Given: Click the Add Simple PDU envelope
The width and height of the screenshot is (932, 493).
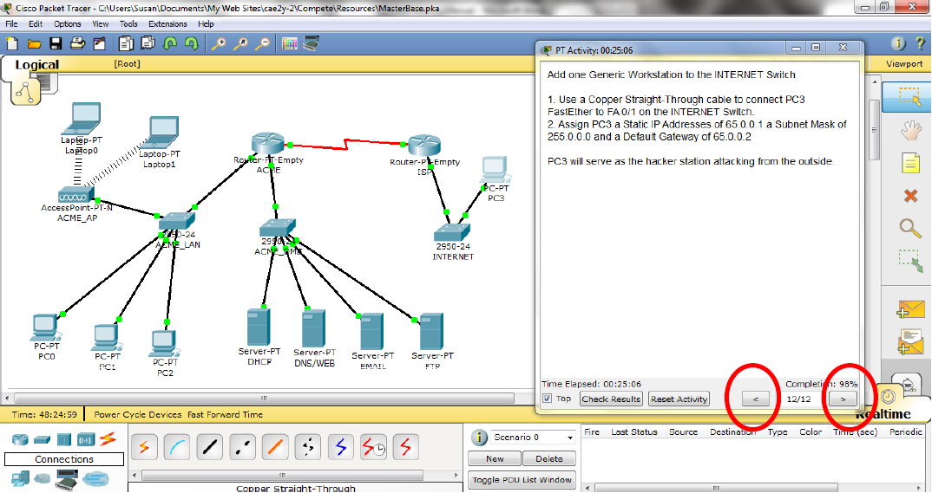Looking at the screenshot, I should click(910, 309).
